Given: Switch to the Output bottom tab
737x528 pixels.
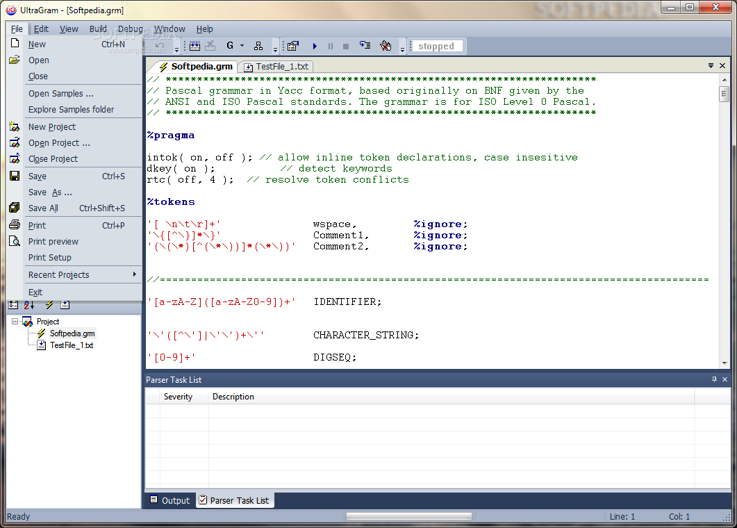Looking at the screenshot, I should pyautogui.click(x=169, y=500).
